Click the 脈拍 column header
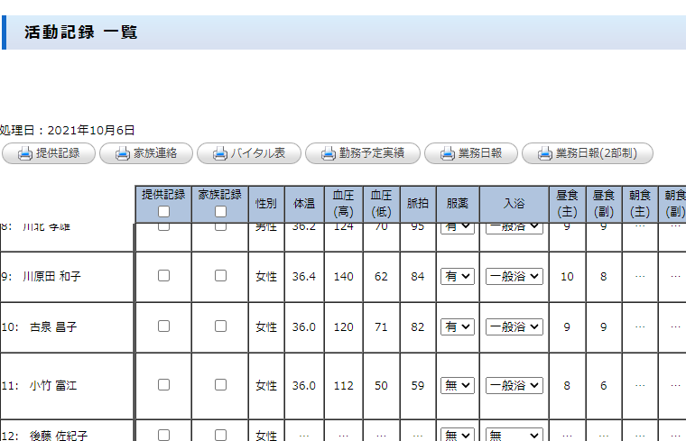The width and height of the screenshot is (686, 441). coord(418,204)
